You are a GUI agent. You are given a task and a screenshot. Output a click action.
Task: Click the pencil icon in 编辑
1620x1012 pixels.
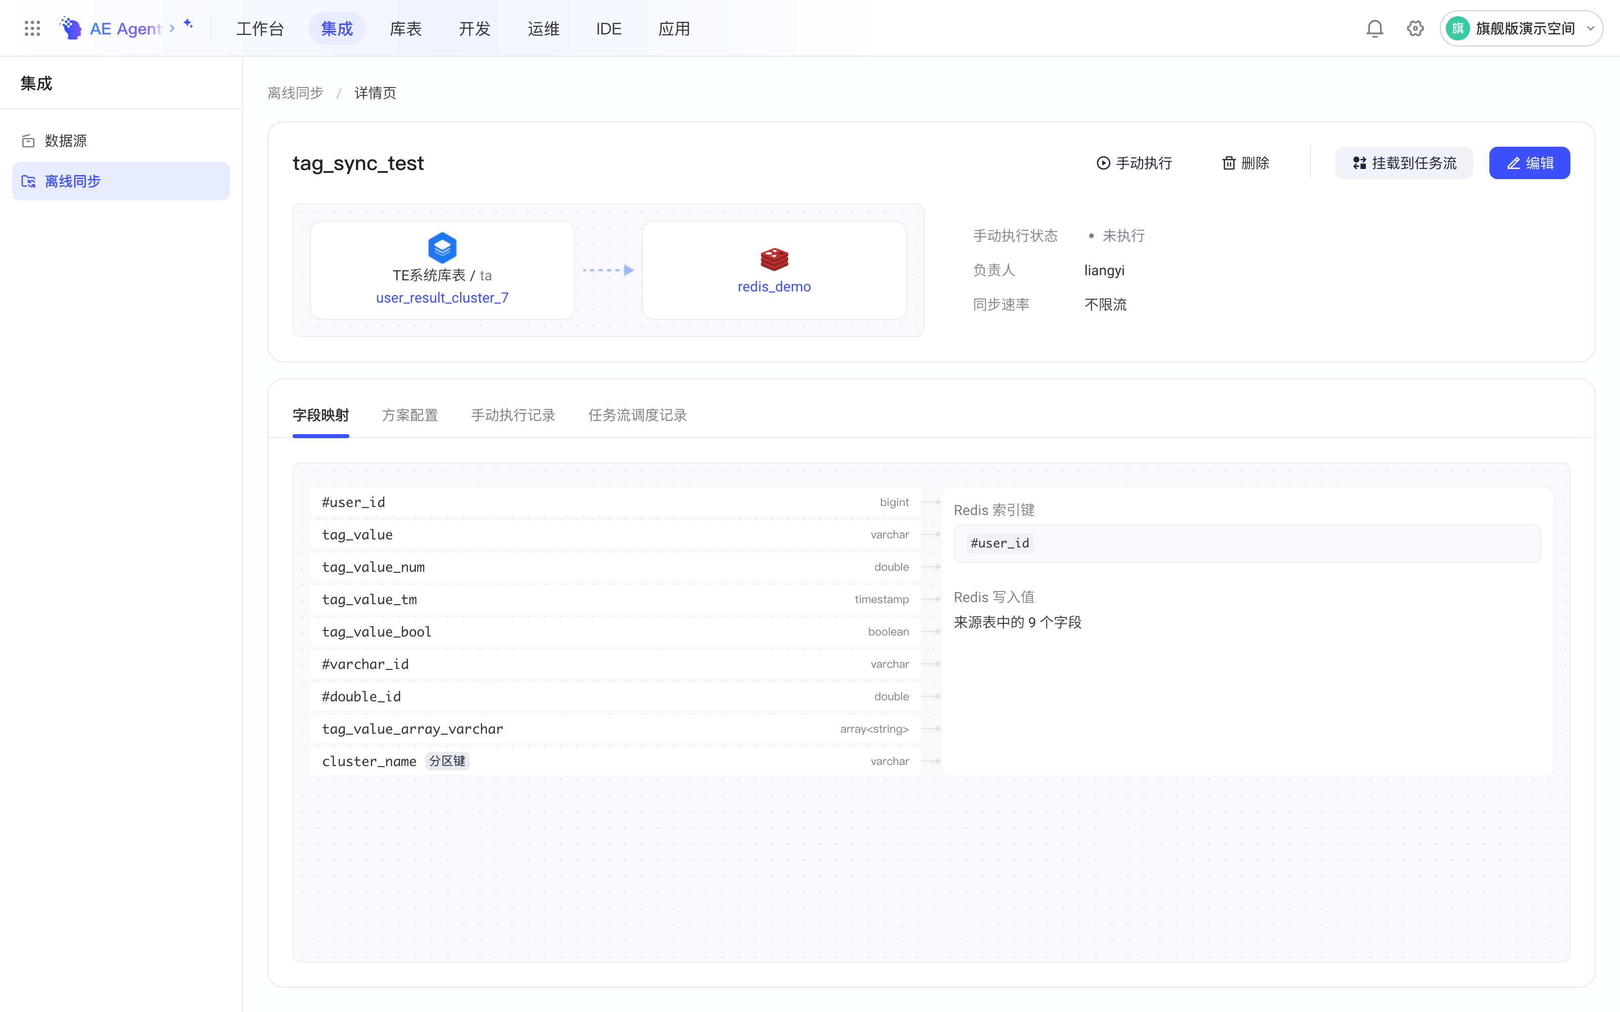[x=1514, y=163]
